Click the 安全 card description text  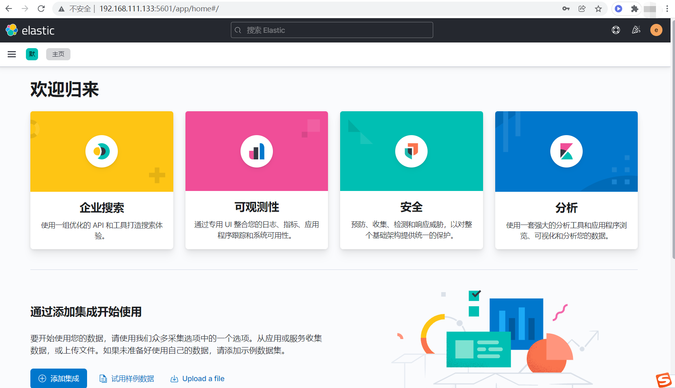coord(411,230)
